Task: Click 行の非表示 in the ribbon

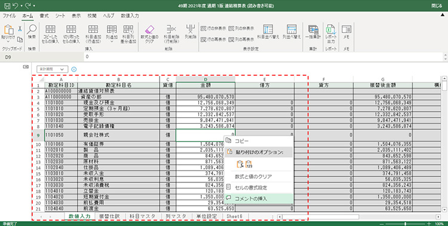Action: (213, 29)
